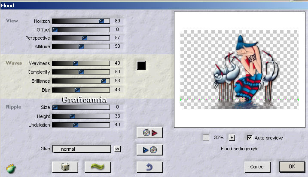Click the black water color swatch
308x177 pixels.
tap(141, 65)
